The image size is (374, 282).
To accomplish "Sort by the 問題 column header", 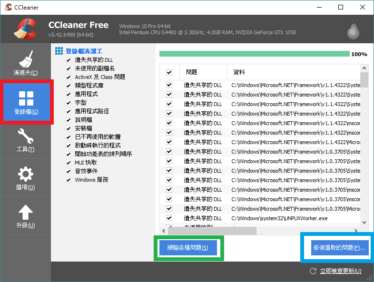I will pos(203,72).
